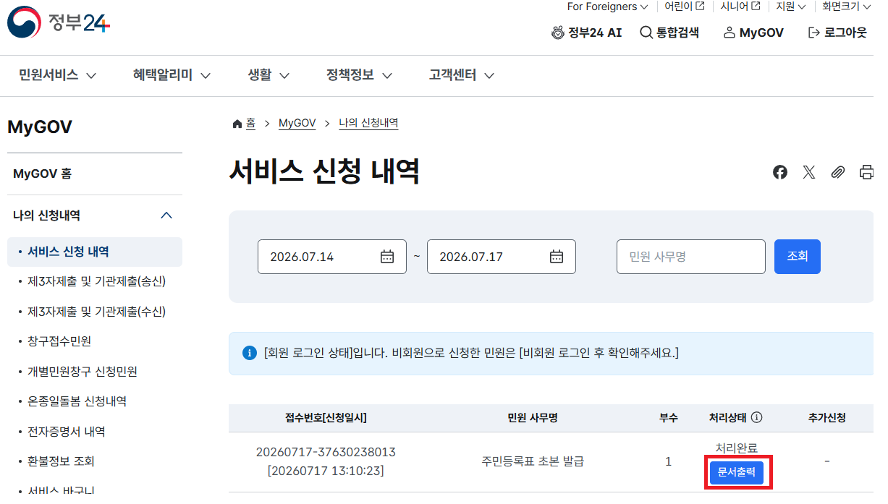Click the blue info icon in the login notice
This screenshot has height=504, width=888.
tap(249, 353)
